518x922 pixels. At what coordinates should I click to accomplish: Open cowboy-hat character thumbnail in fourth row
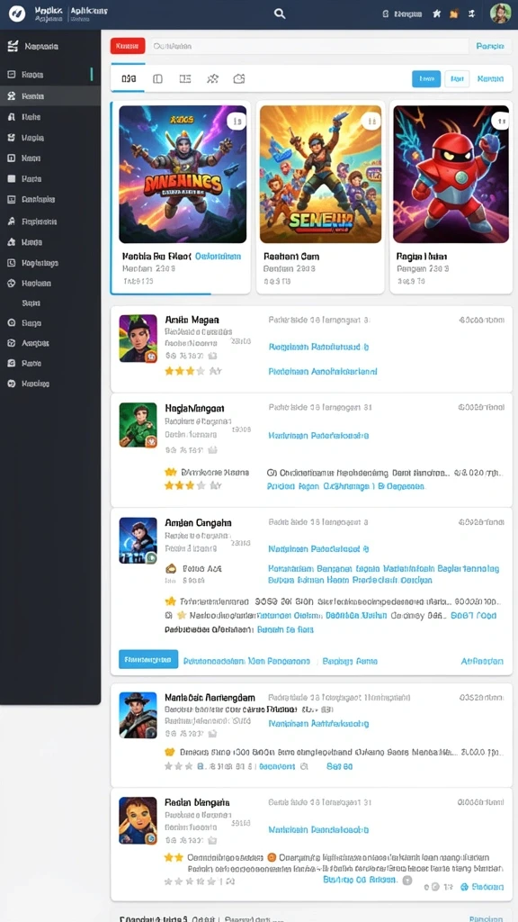point(138,715)
